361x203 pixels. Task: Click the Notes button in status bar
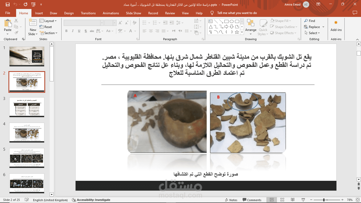(231, 200)
